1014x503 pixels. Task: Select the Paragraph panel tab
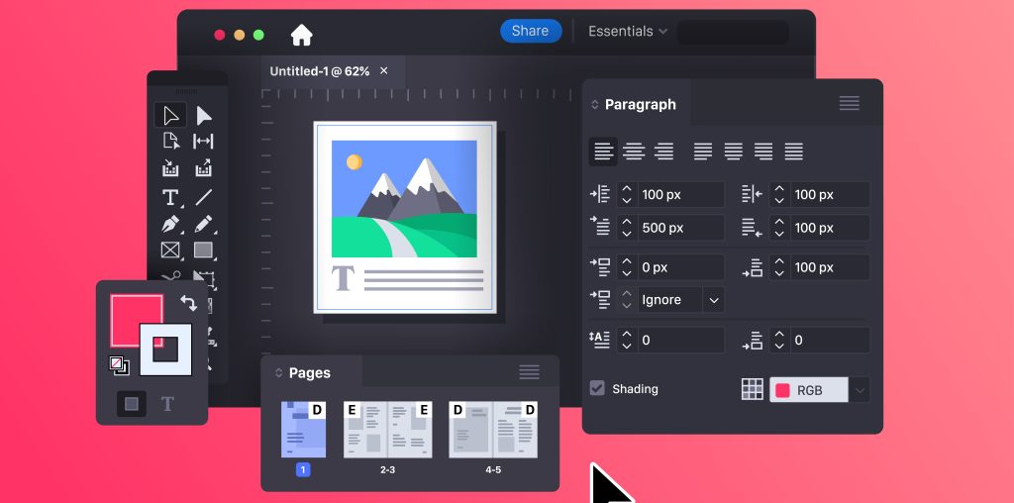[641, 105]
